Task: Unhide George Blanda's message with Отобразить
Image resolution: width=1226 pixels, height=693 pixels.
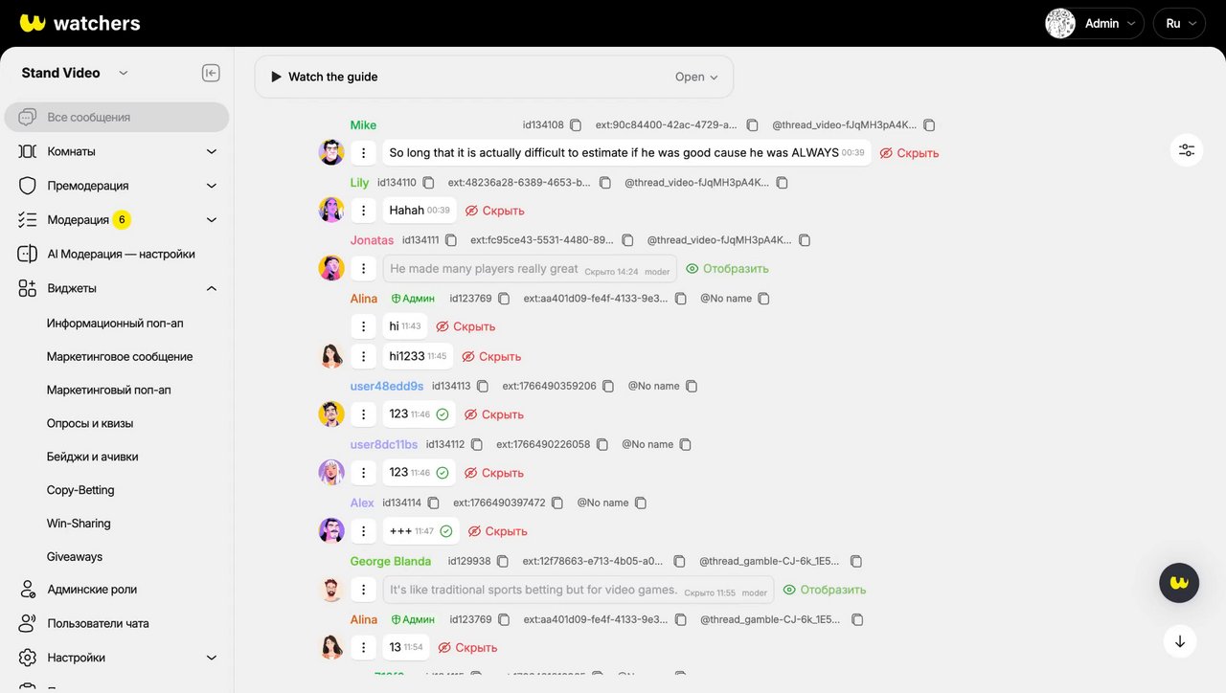Action: (x=824, y=590)
